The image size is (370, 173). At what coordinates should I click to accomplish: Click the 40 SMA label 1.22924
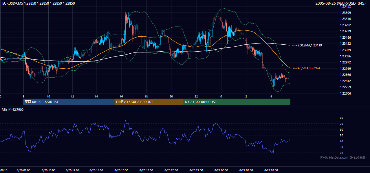pos(306,68)
